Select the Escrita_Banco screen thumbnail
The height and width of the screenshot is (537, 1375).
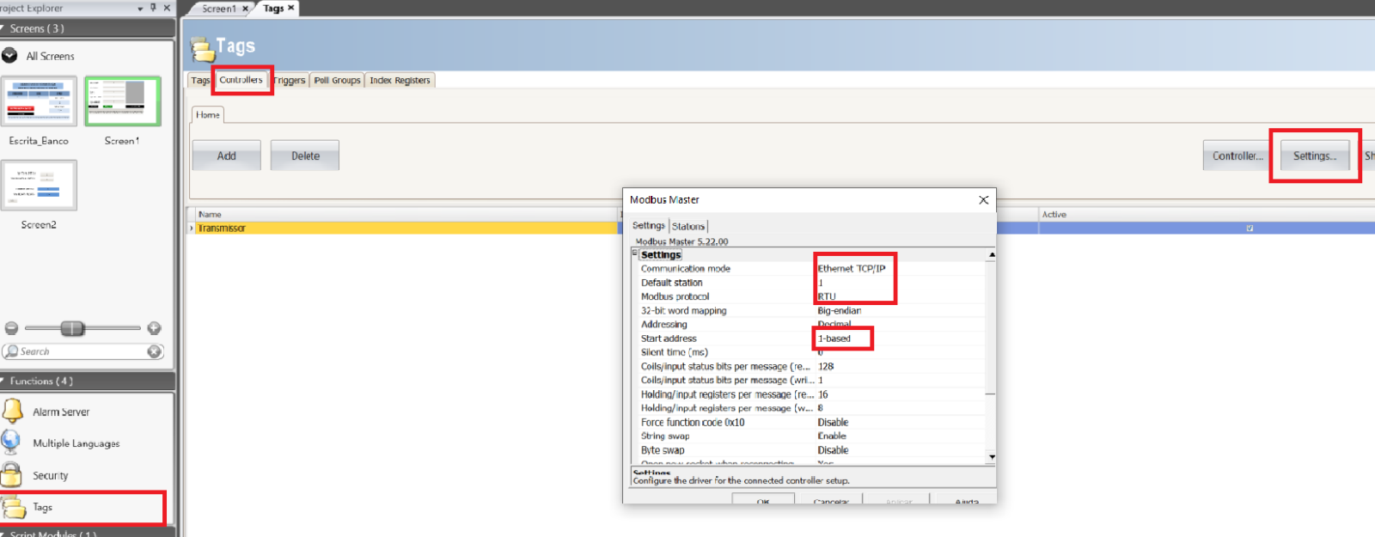tap(40, 101)
